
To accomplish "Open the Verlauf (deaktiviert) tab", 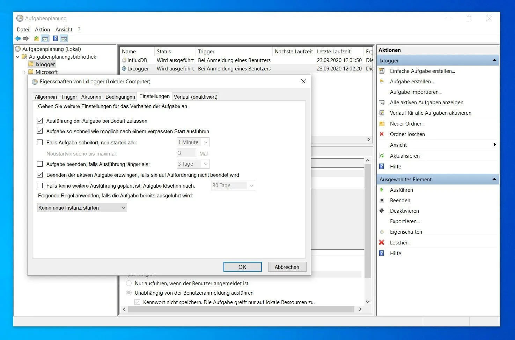I will pyautogui.click(x=196, y=97).
